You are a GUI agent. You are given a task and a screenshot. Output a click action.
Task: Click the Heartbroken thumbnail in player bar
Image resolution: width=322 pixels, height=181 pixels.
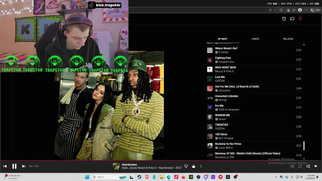click(x=116, y=166)
